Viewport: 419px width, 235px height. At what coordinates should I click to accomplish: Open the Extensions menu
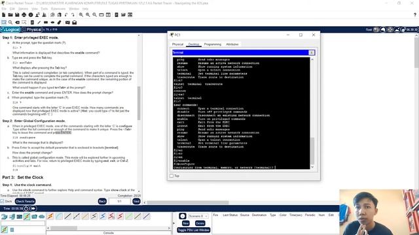pos(58,8)
